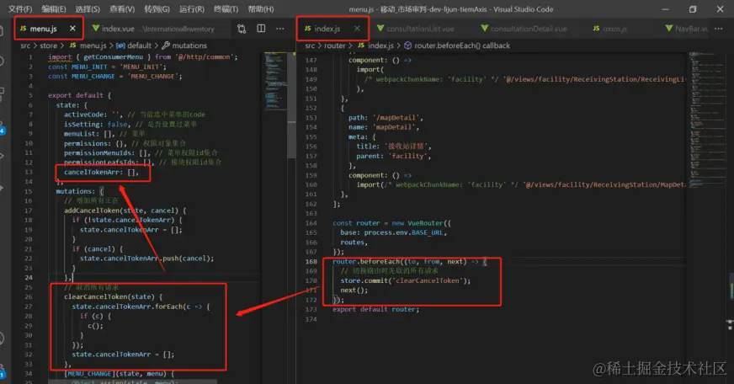The image size is (734, 384).
Task: Click the left editor minimap
Action: pos(276,81)
